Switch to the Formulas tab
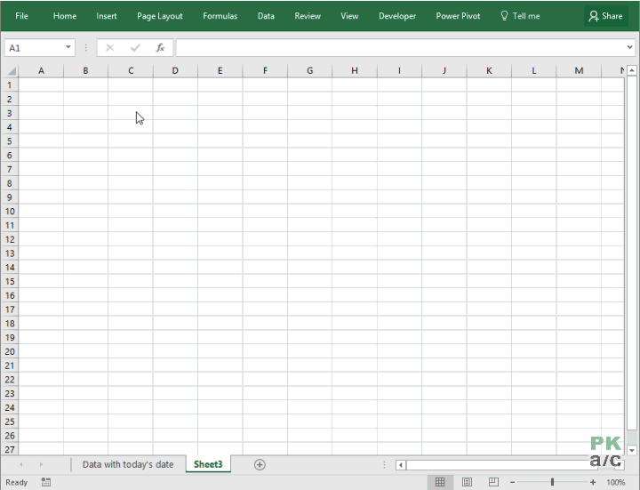 (x=220, y=16)
